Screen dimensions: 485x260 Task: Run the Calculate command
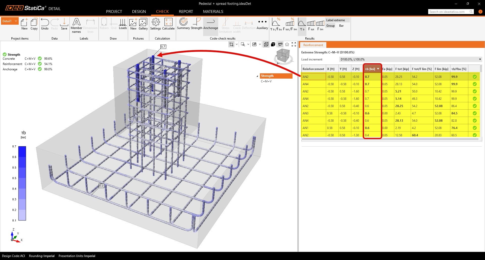(x=168, y=24)
